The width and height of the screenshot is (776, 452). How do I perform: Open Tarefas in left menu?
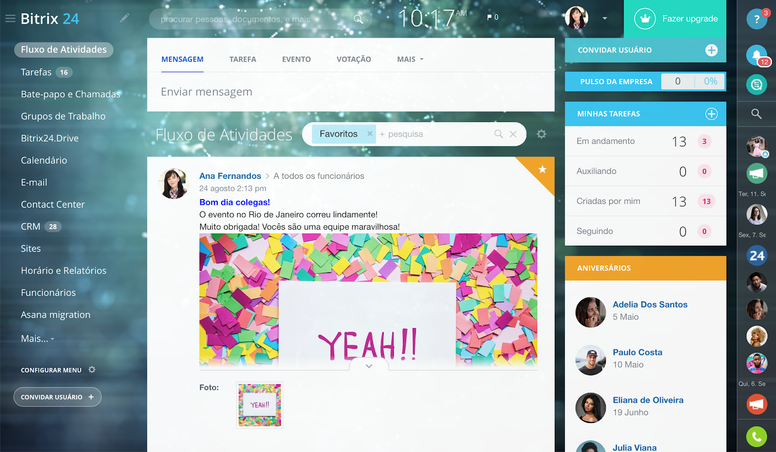pos(36,72)
